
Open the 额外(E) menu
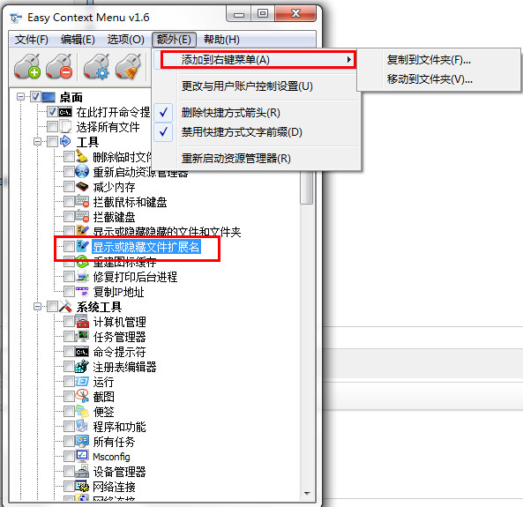click(174, 40)
